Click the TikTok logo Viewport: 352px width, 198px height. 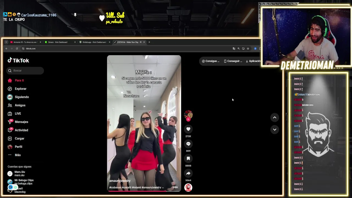pyautogui.click(x=18, y=60)
